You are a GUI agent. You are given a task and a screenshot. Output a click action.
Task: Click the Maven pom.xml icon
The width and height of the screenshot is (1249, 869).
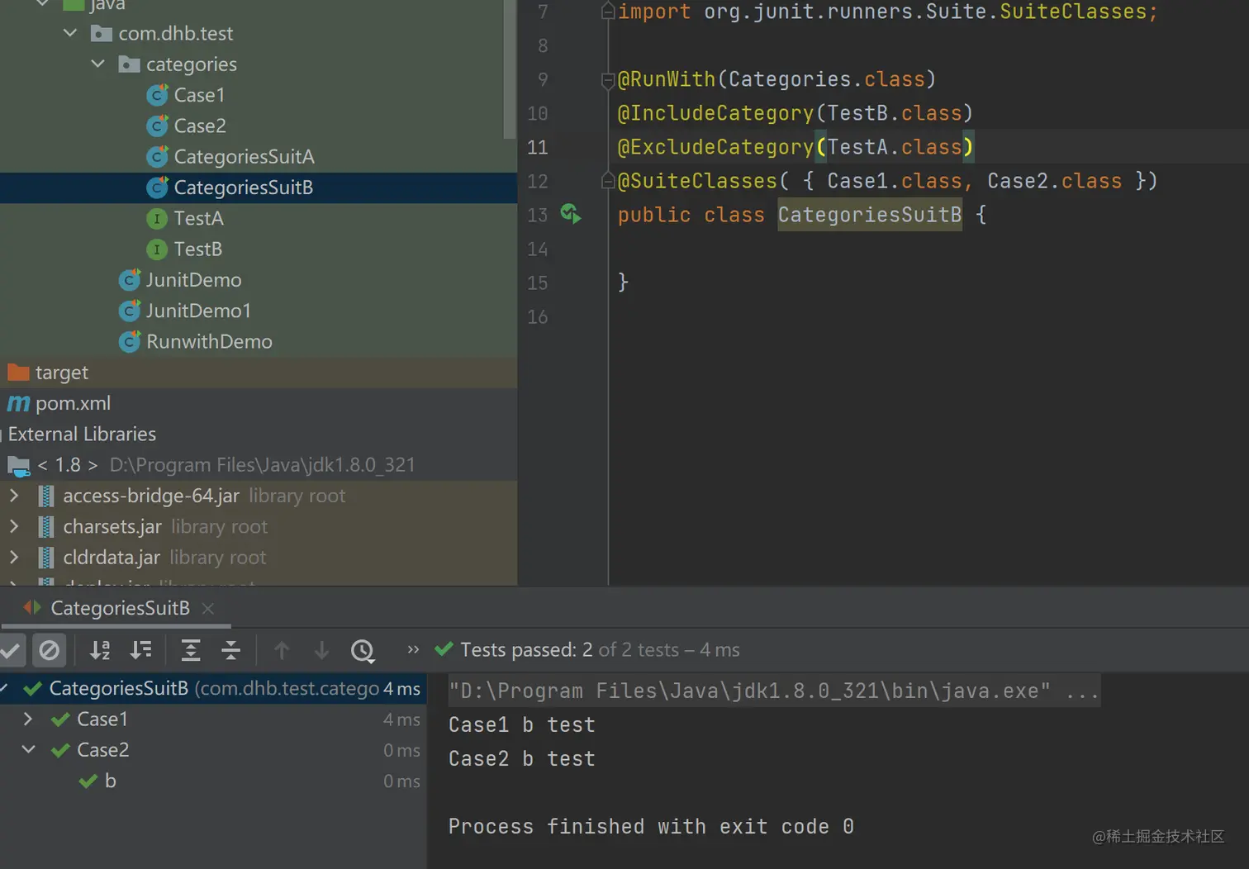(18, 403)
